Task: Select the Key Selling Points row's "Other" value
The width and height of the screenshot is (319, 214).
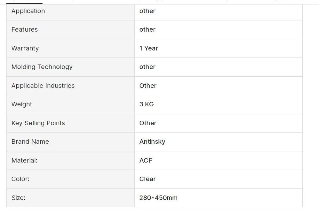Action: coord(148,123)
